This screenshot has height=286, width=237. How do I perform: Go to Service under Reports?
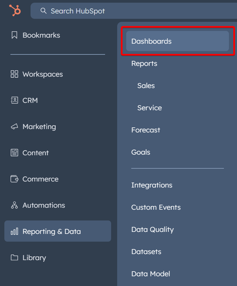[149, 108]
